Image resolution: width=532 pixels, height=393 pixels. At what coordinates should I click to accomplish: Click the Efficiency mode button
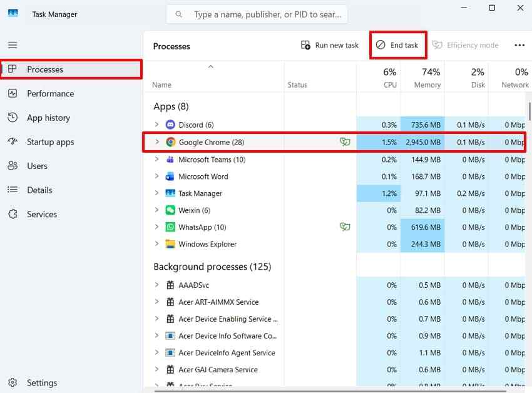(465, 45)
